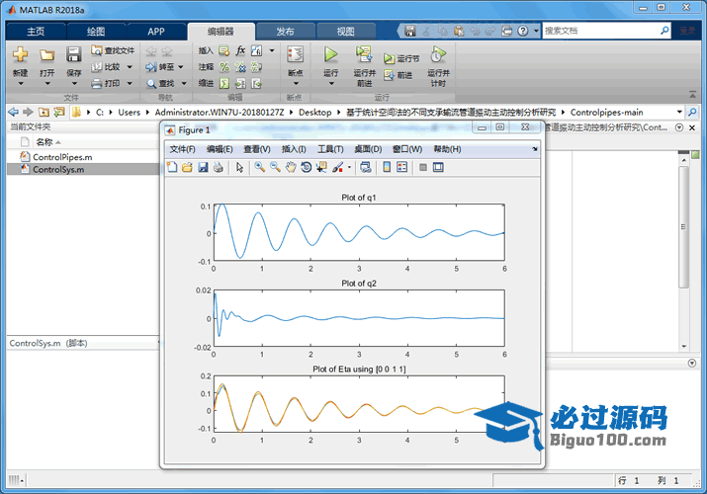Click the Run and Advance icon
The width and height of the screenshot is (707, 494).
(364, 54)
